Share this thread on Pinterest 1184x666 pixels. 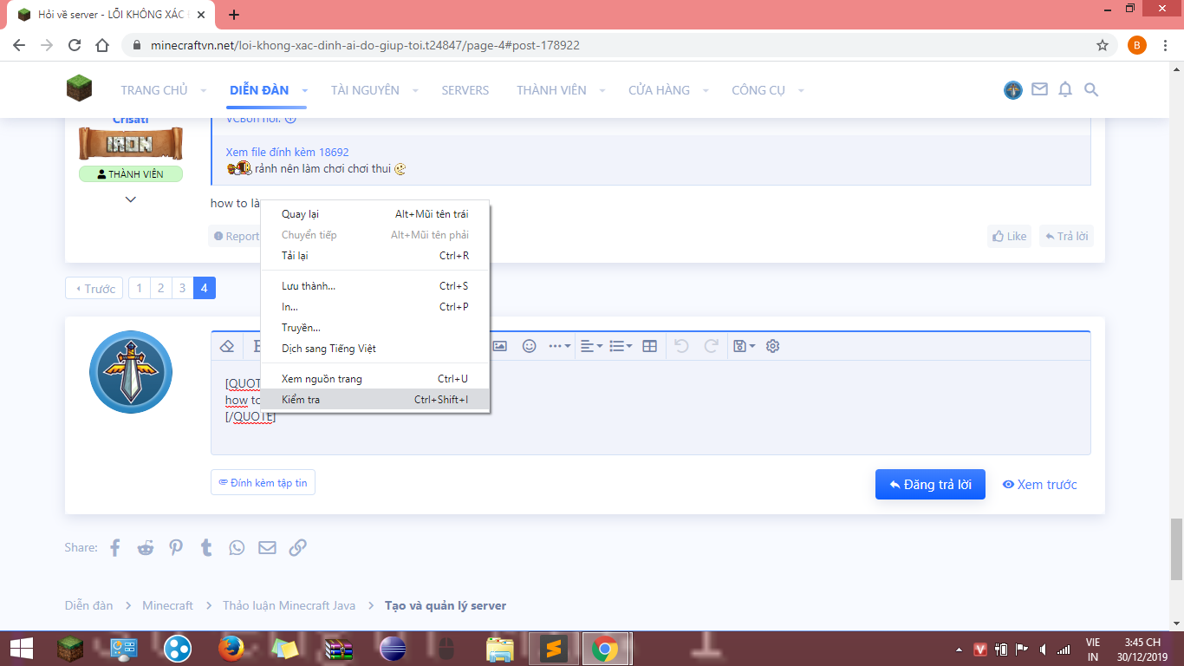(x=176, y=547)
